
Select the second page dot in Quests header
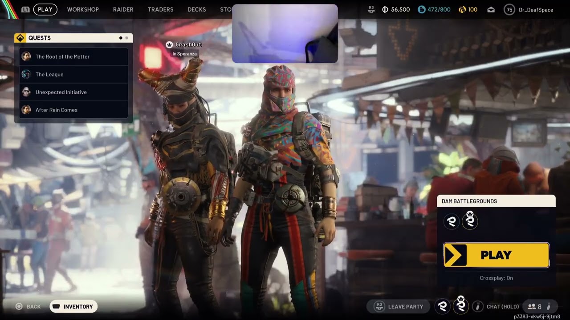click(x=127, y=38)
